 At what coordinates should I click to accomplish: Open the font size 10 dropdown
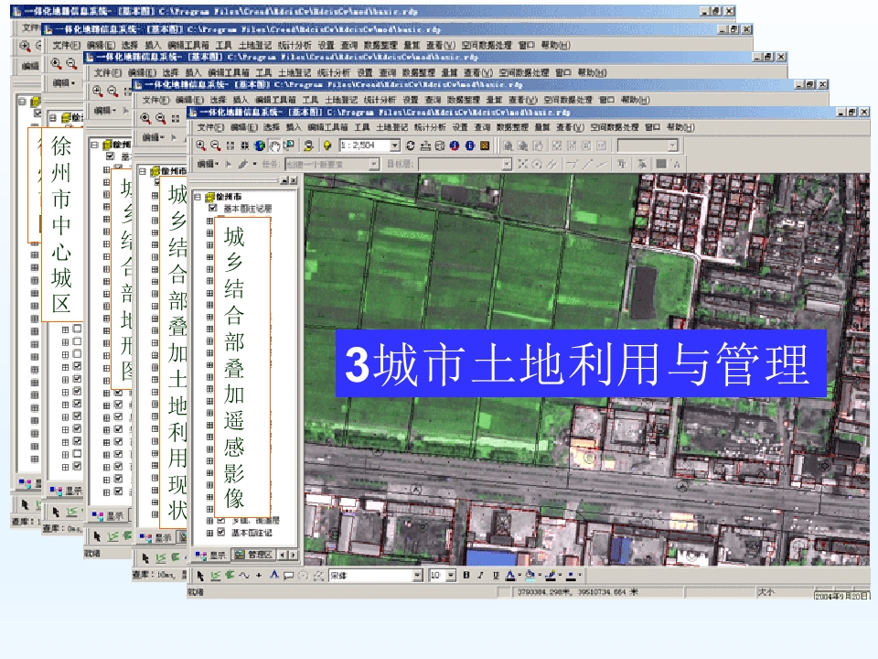451,575
